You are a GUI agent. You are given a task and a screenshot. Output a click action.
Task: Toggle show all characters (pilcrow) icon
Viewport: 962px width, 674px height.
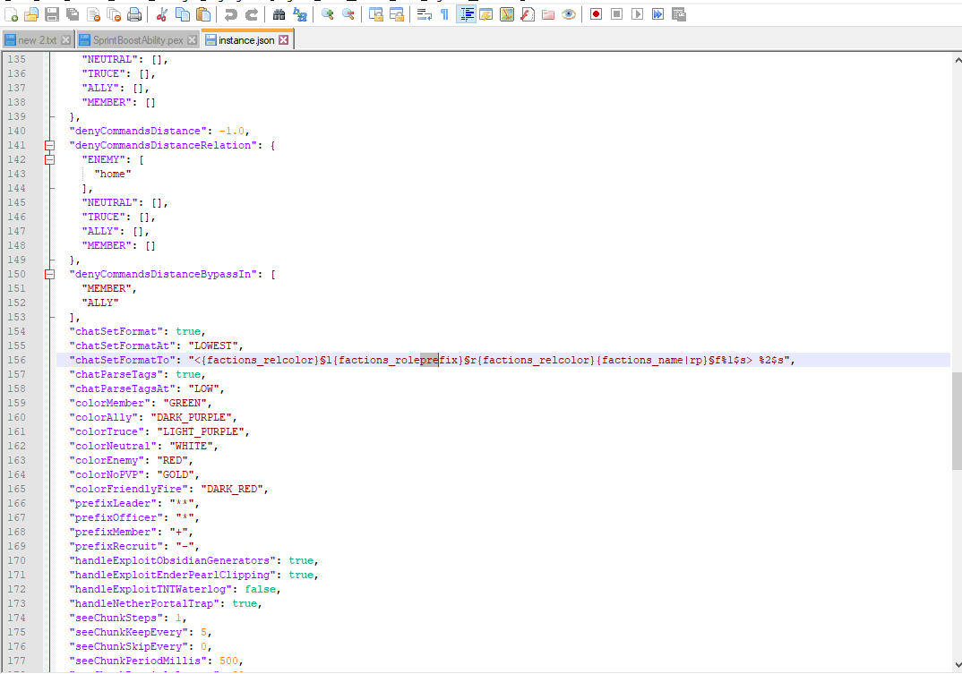(445, 14)
